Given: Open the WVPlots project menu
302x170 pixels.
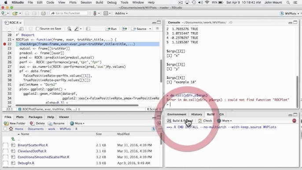Looking at the screenshot, I should 290,13.
